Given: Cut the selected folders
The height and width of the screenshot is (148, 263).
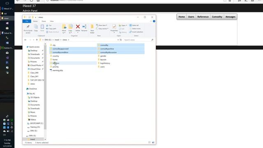Looking at the screenshot, I should [49, 25].
